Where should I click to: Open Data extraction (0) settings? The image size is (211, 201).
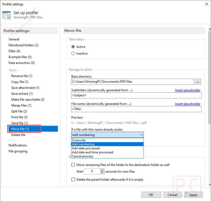[x=21, y=63]
